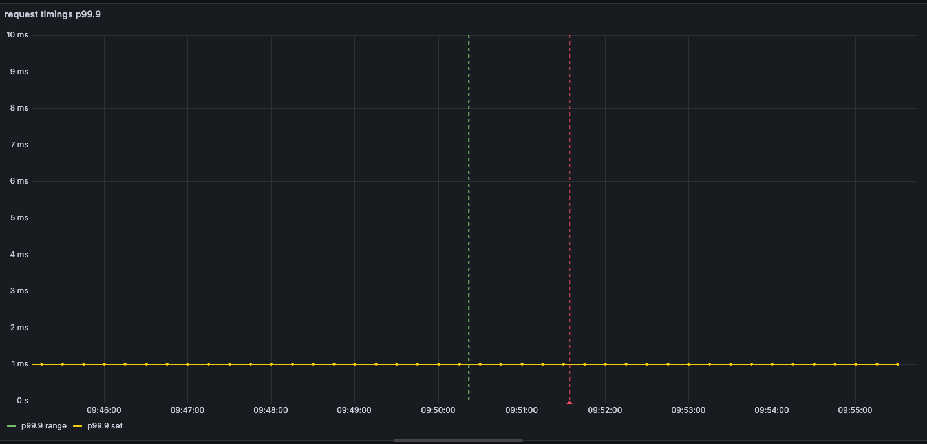Select the data point at 09:53:00
Screen dimensions: 927x444
[x=688, y=364]
